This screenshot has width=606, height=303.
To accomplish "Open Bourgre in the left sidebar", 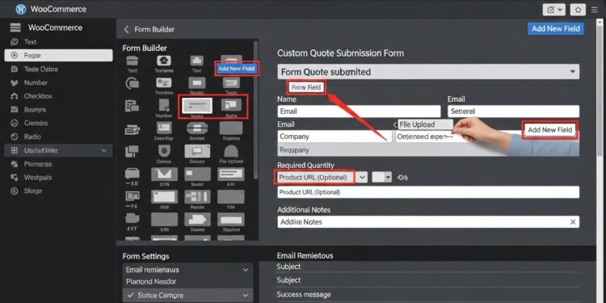I will tap(35, 110).
